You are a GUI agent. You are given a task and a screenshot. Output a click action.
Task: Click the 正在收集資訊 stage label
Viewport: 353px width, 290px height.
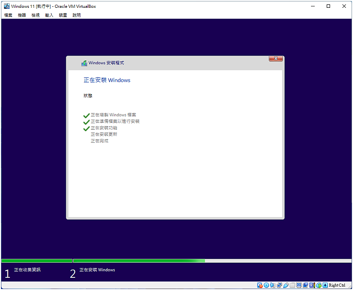click(x=27, y=270)
